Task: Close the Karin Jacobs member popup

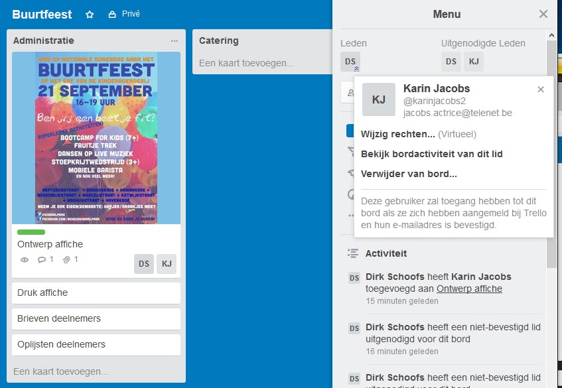Action: pos(541,90)
